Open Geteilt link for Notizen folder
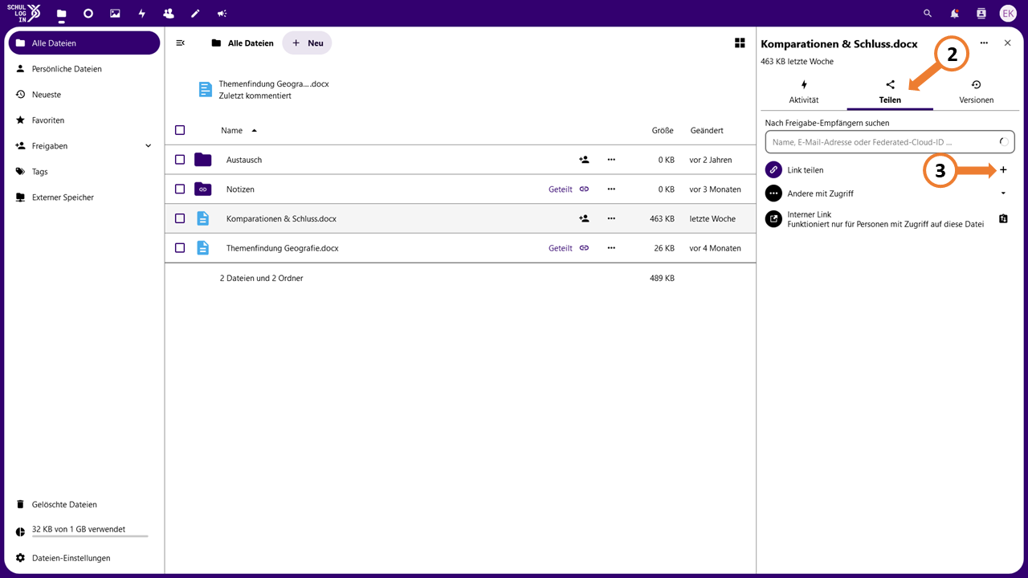The height and width of the screenshot is (578, 1028). (569, 189)
